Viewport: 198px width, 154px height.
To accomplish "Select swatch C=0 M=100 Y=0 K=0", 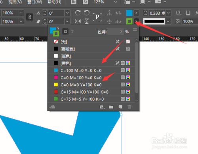I will [x=91, y=77].
